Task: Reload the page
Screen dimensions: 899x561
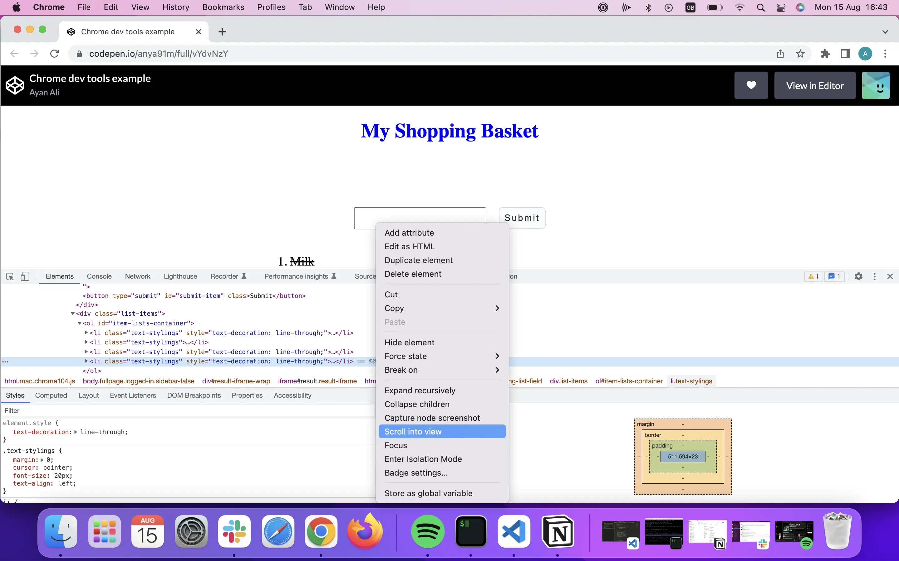Action: pyautogui.click(x=55, y=54)
